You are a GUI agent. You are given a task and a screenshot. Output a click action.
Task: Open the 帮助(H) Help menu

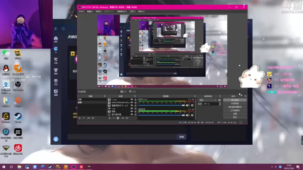click(x=141, y=11)
